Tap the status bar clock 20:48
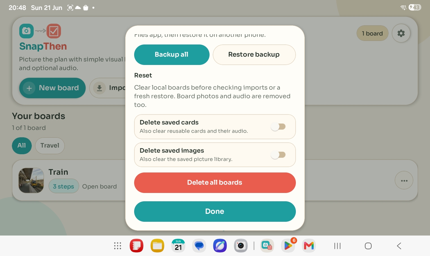Viewport: 430px width, 256px height. pyautogui.click(x=17, y=8)
